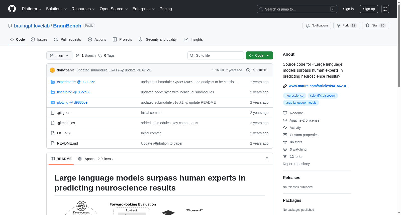This screenshot has height=215, width=401.
Task: Open the Notifications bell button
Action: (317, 25)
